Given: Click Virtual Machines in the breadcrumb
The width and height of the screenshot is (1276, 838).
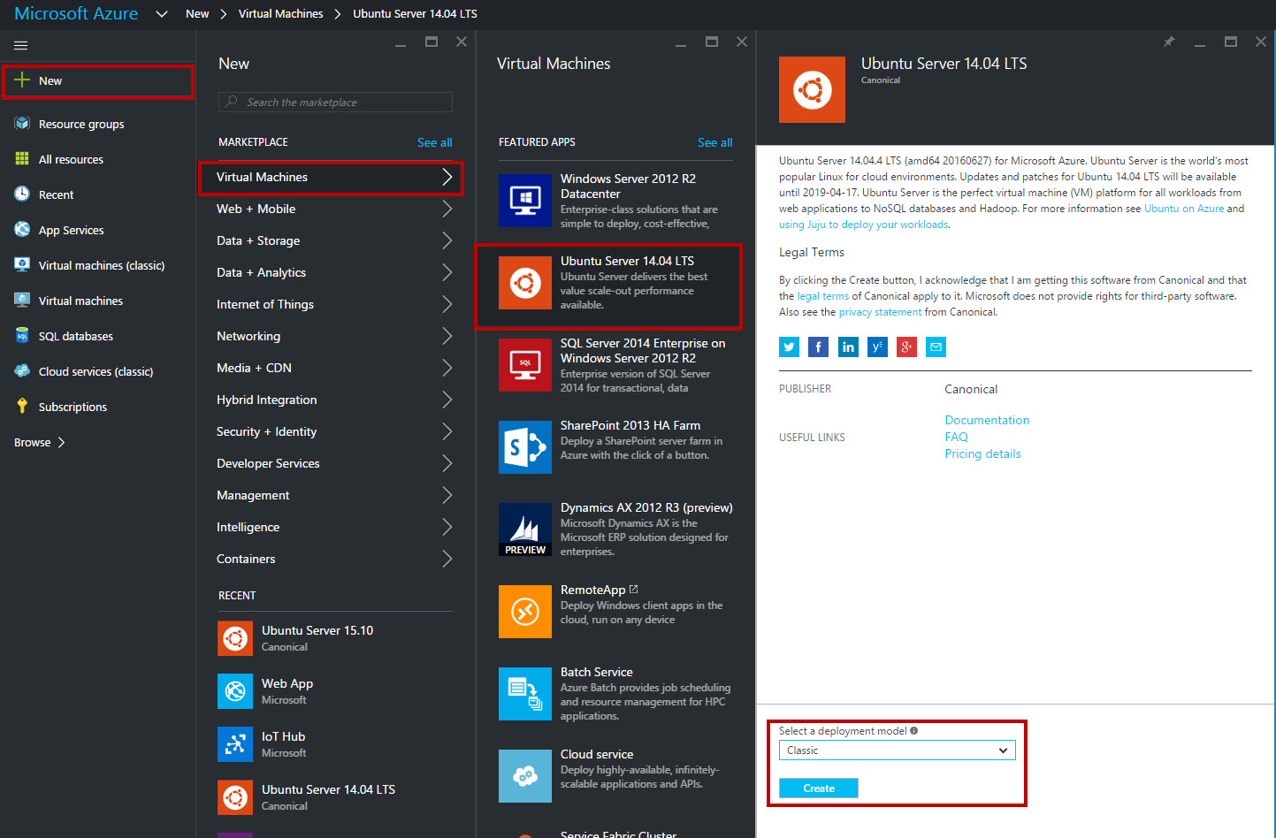Looking at the screenshot, I should (280, 14).
